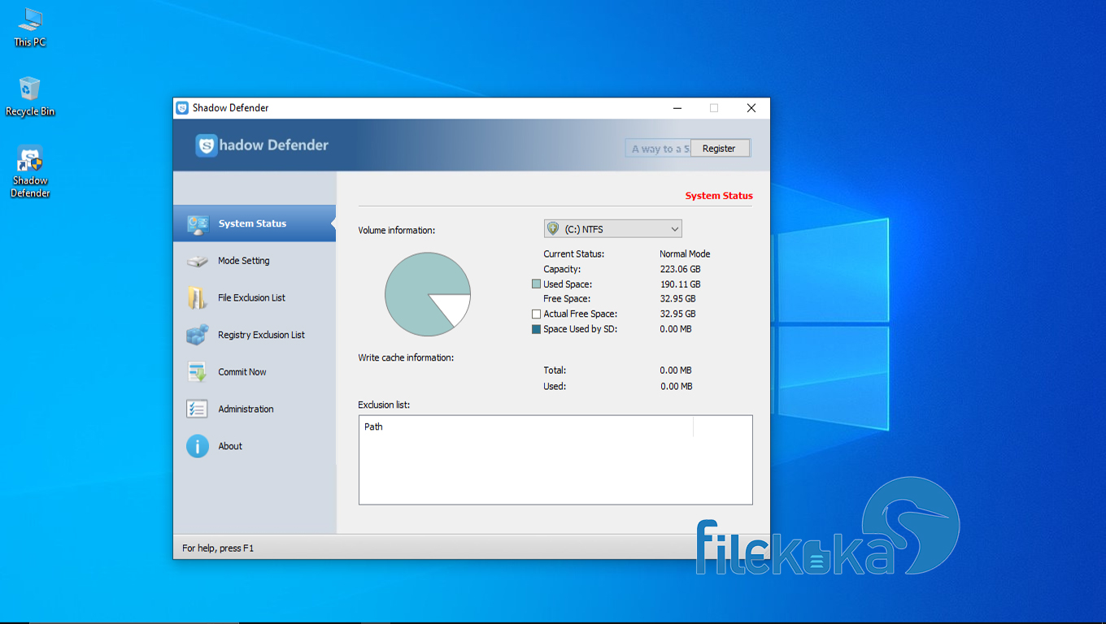Select the Recycle Bin desktop icon
Screen dimensions: 1106x624
coord(30,97)
